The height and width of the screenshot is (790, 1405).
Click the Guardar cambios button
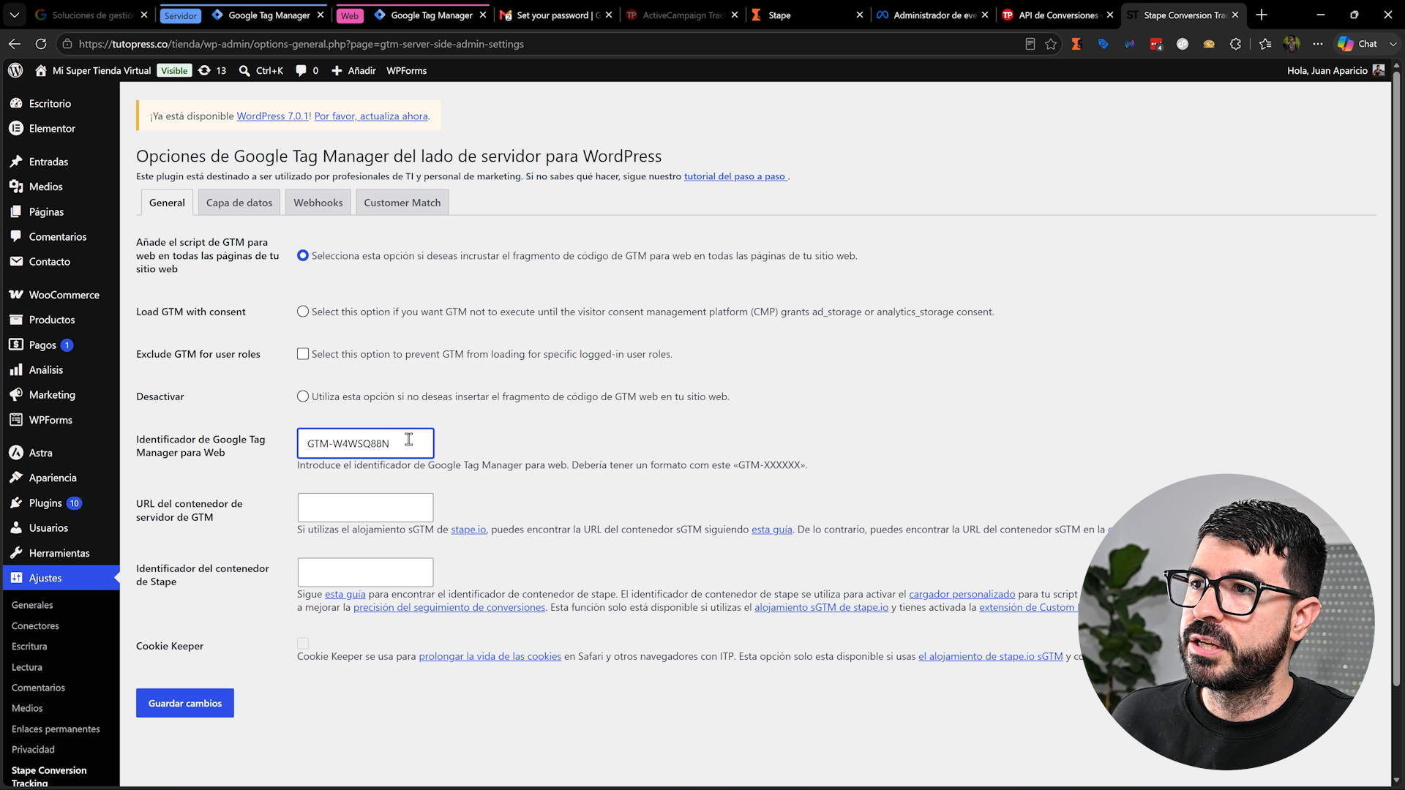pos(185,703)
